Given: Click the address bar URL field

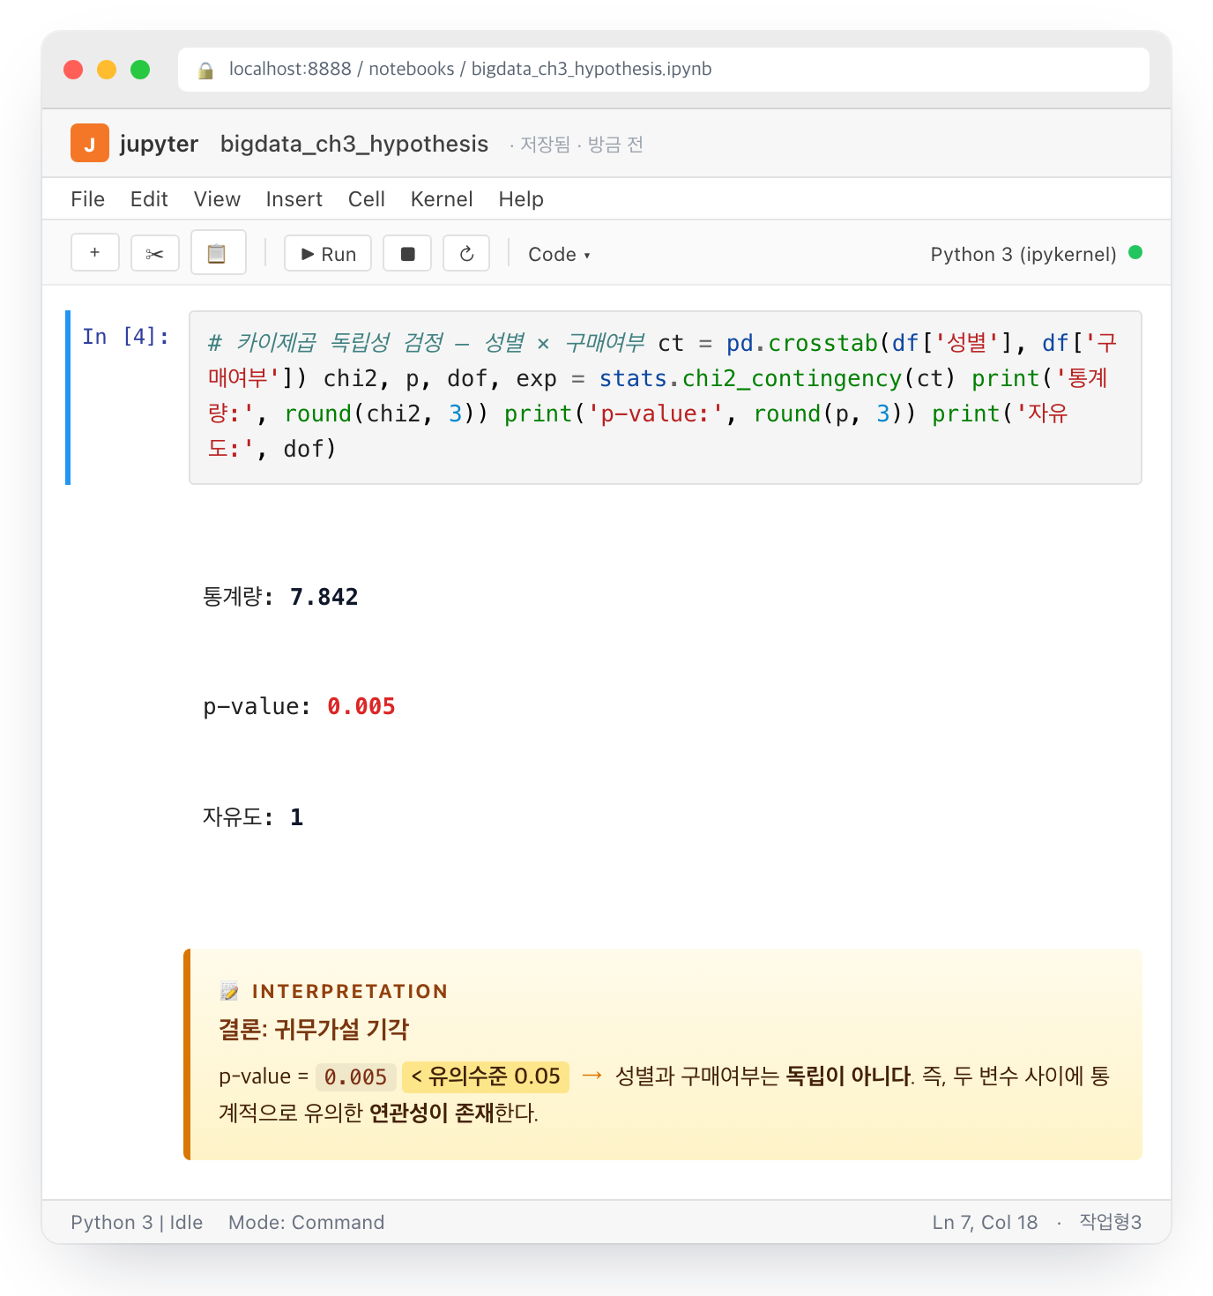Looking at the screenshot, I should coord(663,69).
